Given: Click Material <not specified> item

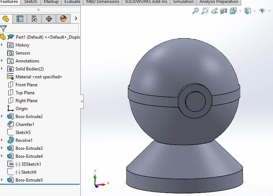Looking at the screenshot, I should click(x=39, y=77).
